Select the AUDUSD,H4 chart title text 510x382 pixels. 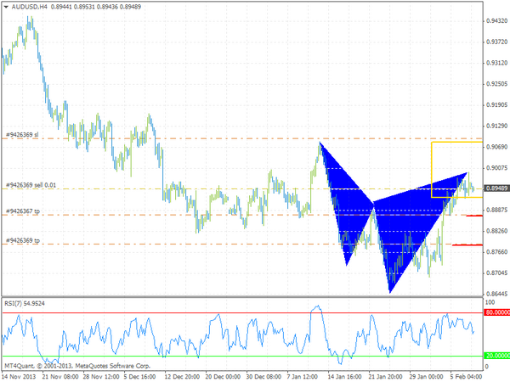pos(30,7)
